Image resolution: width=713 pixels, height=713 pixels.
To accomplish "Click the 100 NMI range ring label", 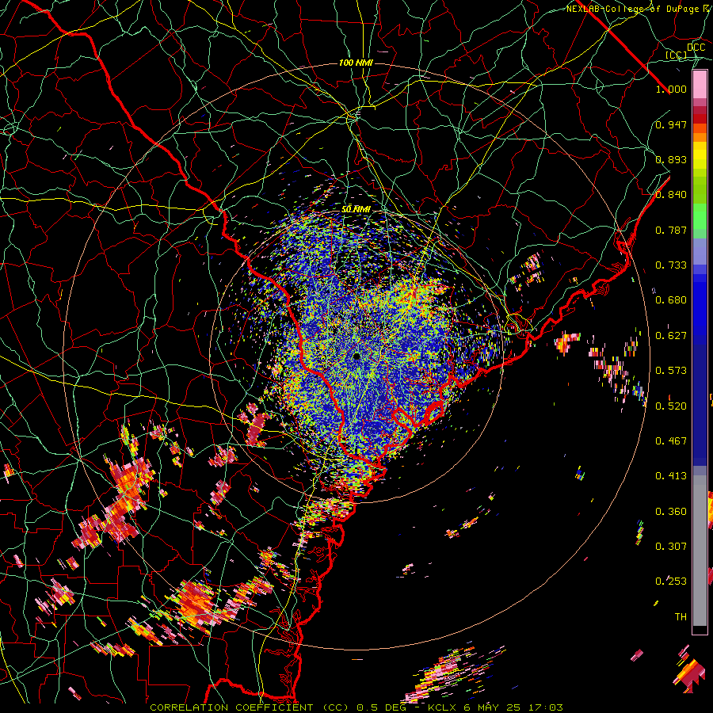I will 356,63.
